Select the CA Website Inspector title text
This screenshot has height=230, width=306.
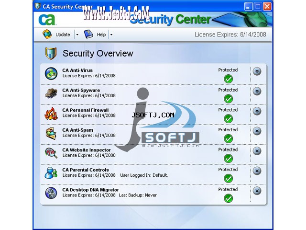point(87,150)
